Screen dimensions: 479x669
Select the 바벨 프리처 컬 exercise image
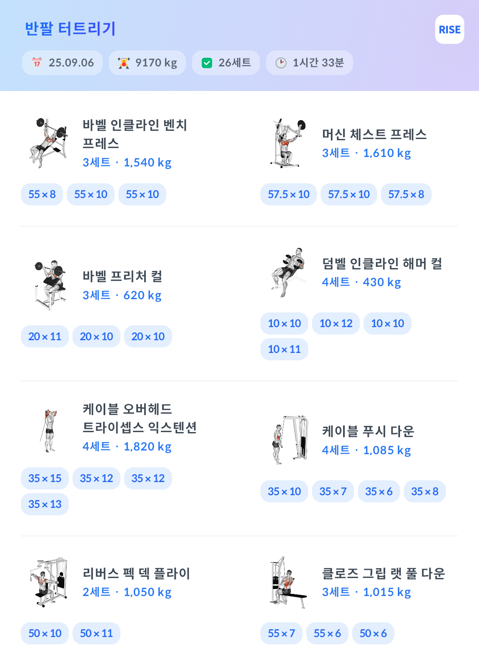pyautogui.click(x=50, y=285)
